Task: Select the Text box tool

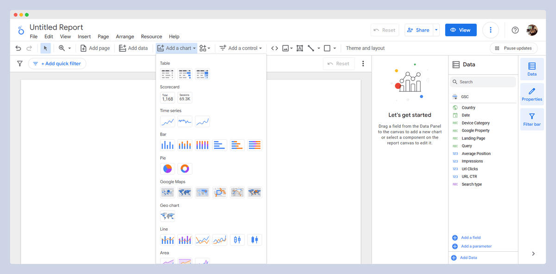Action: [300, 48]
